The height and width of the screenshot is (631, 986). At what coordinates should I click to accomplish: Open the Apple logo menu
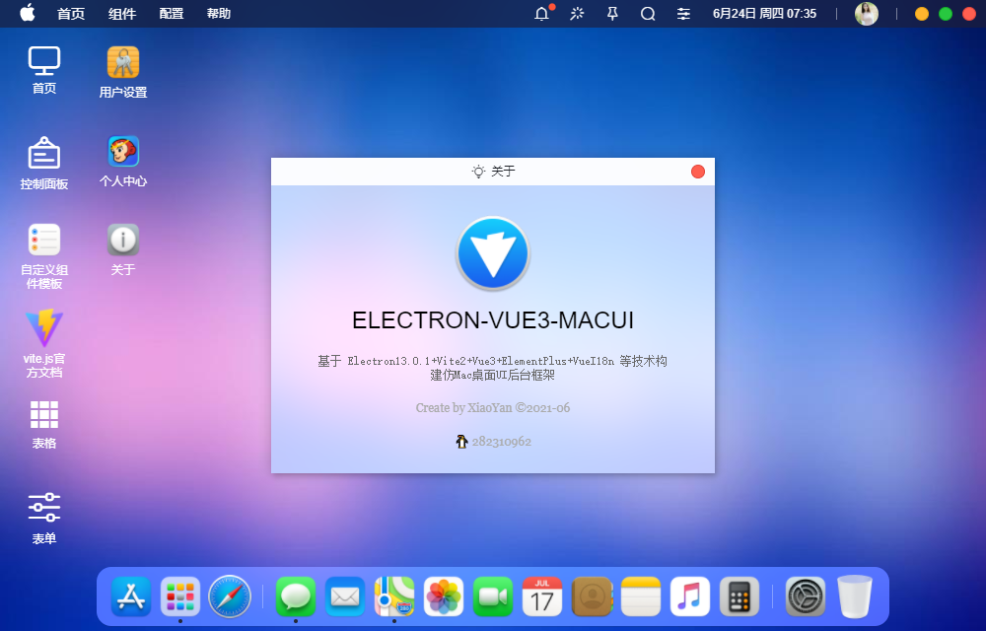click(x=27, y=14)
